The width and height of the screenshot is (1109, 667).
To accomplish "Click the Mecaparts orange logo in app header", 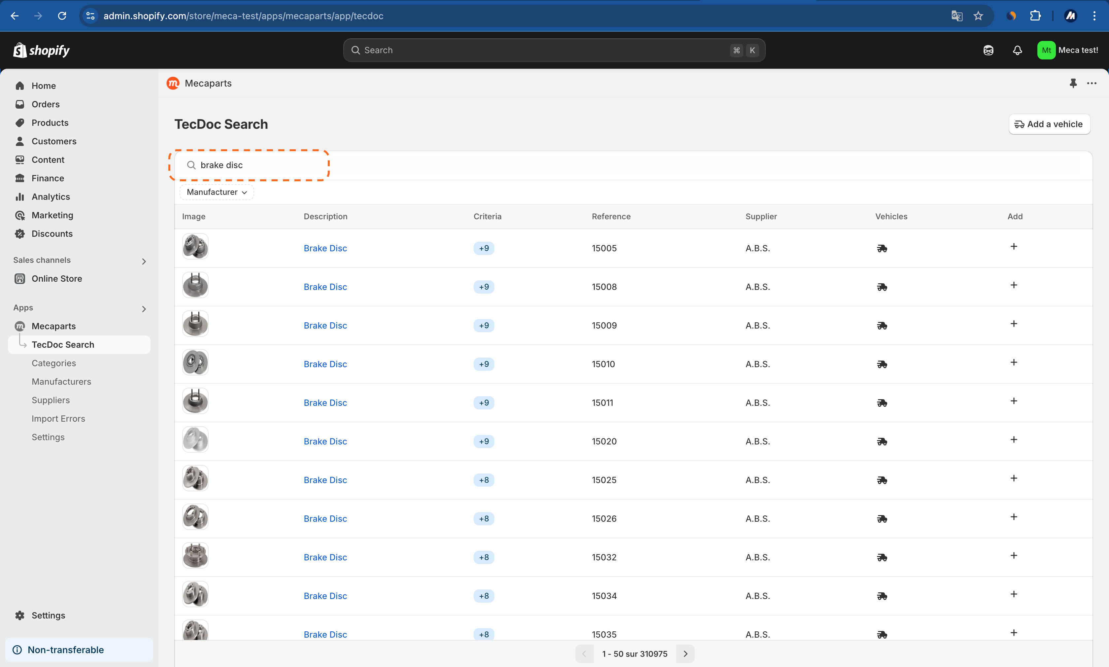I will coord(173,83).
